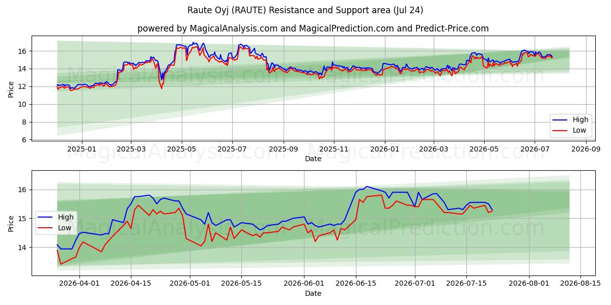This screenshot has height=305, width=611.
Task: Click the blue High line sample in the upper legend
Action: [x=561, y=120]
